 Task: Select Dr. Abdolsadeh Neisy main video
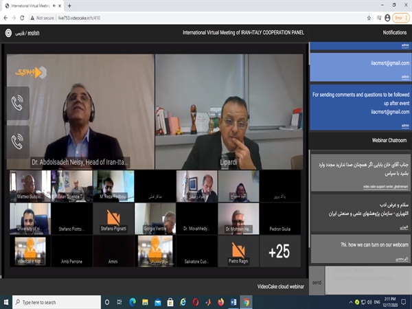point(80,112)
